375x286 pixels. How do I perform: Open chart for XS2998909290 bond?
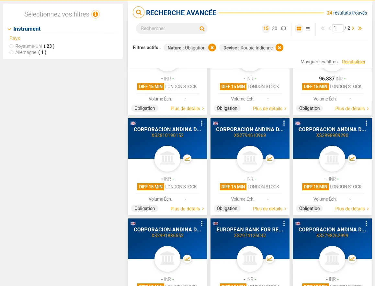point(352,159)
